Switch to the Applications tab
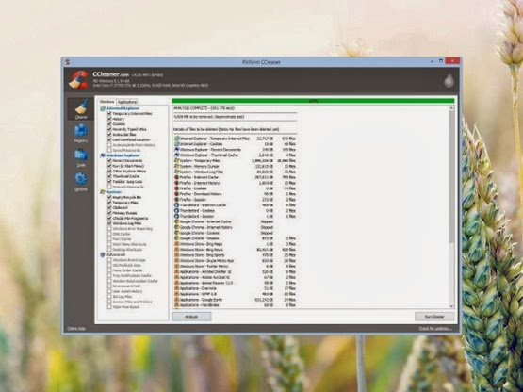 127,102
